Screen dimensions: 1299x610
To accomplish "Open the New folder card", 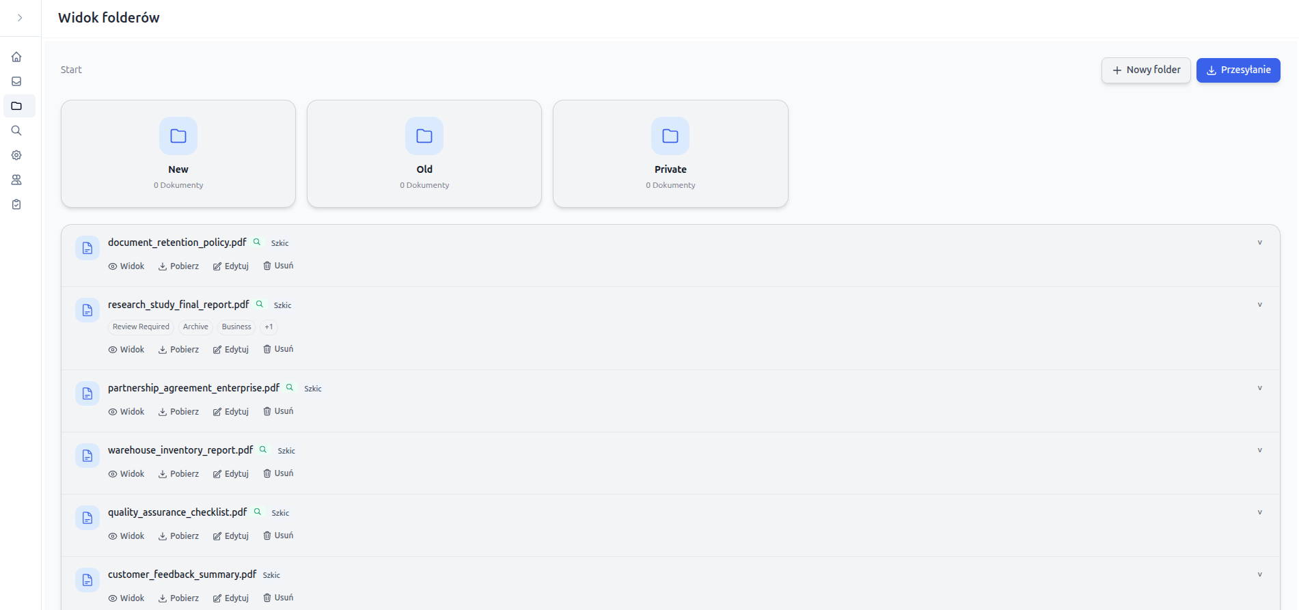I will (178, 154).
